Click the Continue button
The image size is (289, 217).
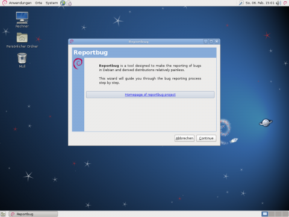(x=206, y=138)
